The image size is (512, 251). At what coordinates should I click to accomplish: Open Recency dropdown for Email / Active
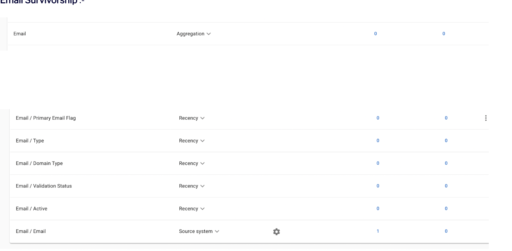[192, 209]
